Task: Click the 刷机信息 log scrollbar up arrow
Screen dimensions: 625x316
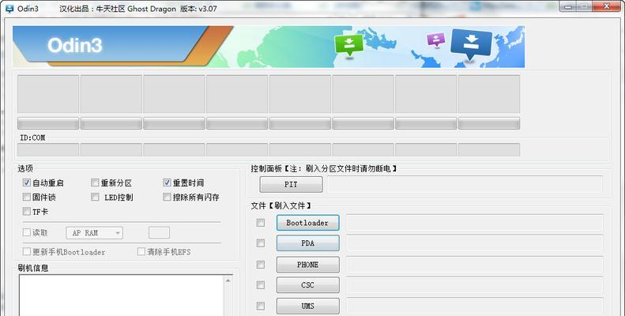Action: pos(228,280)
